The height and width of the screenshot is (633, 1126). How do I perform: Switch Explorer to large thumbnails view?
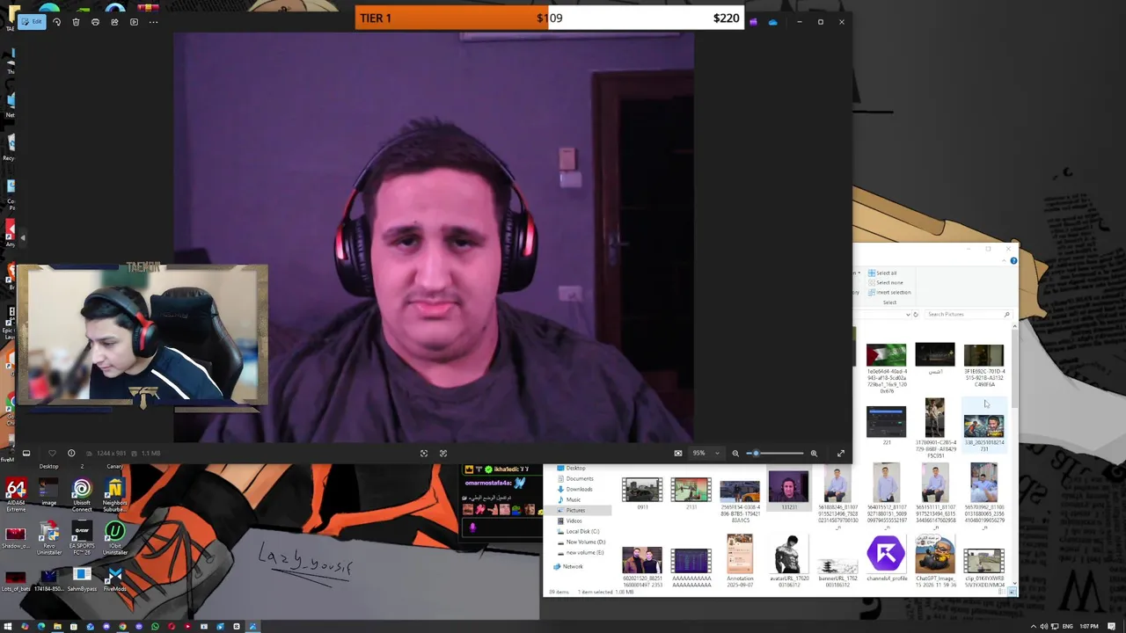coord(1013,592)
